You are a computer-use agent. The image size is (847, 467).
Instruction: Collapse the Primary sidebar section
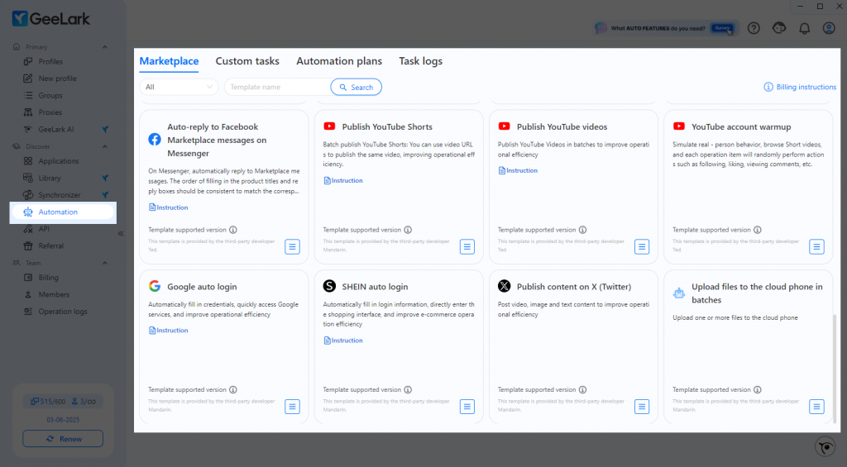point(105,47)
